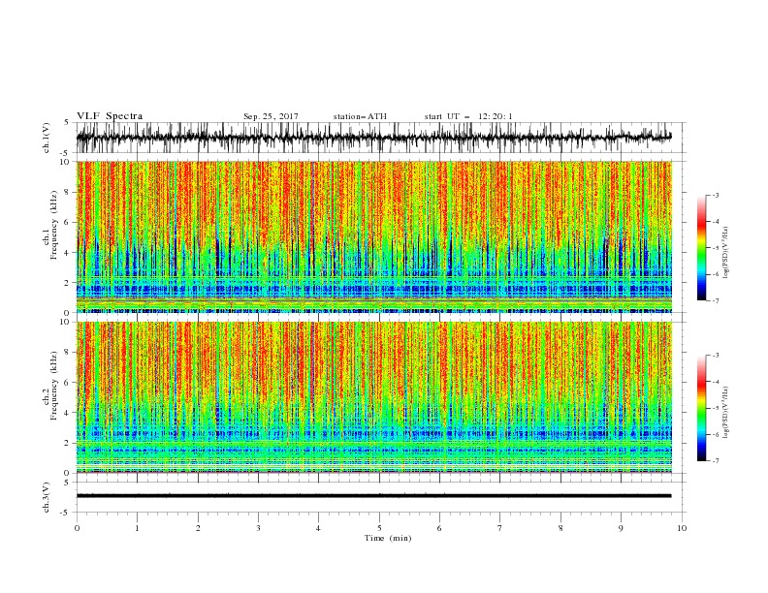Click time axis tick label "9"

point(621,528)
